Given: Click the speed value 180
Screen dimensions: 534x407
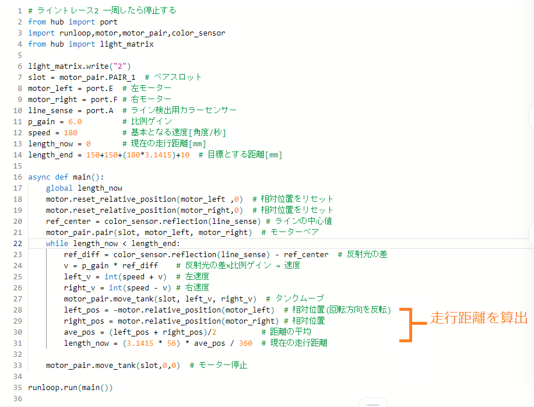Looking at the screenshot, I should click(x=71, y=132).
